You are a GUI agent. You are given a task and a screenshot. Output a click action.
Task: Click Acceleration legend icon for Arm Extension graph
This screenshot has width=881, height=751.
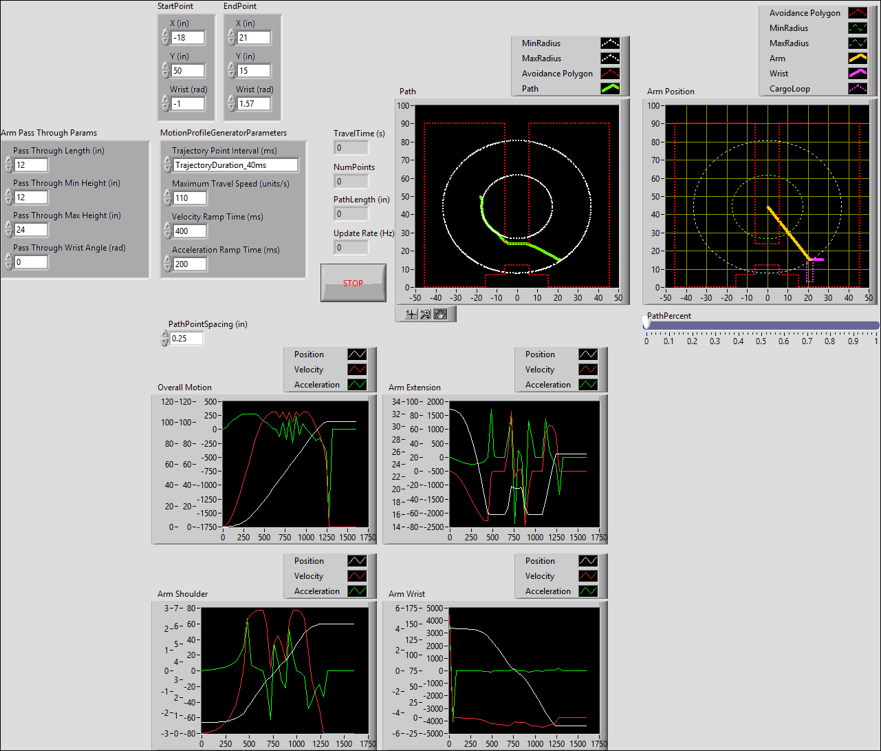(588, 385)
